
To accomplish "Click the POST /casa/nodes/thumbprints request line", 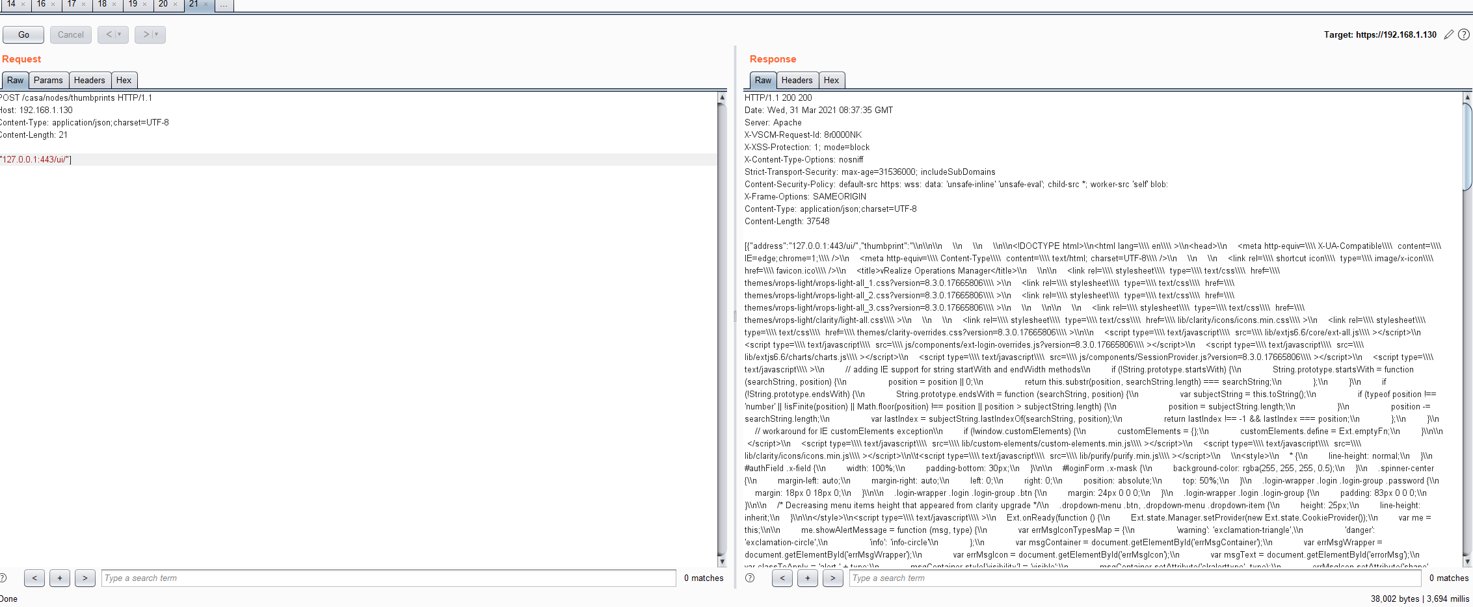I will (76, 98).
